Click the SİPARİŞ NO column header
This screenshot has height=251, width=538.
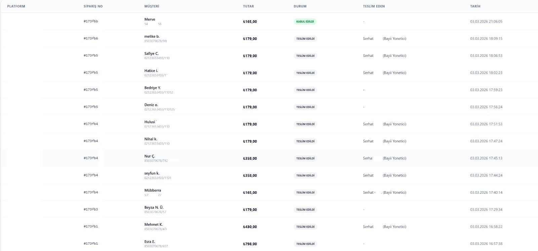(93, 6)
